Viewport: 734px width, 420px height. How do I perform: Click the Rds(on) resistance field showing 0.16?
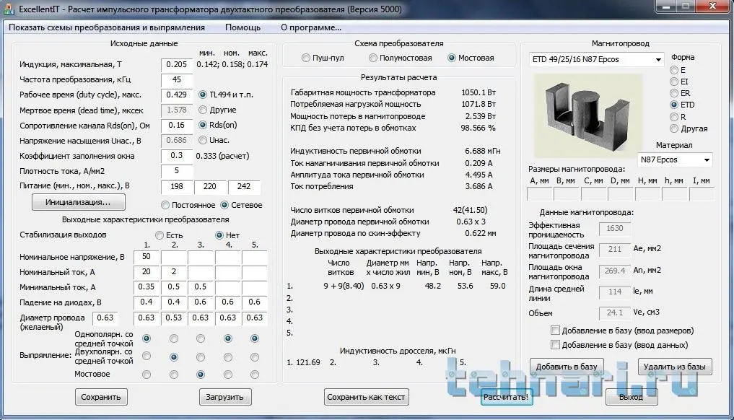pyautogui.click(x=177, y=125)
